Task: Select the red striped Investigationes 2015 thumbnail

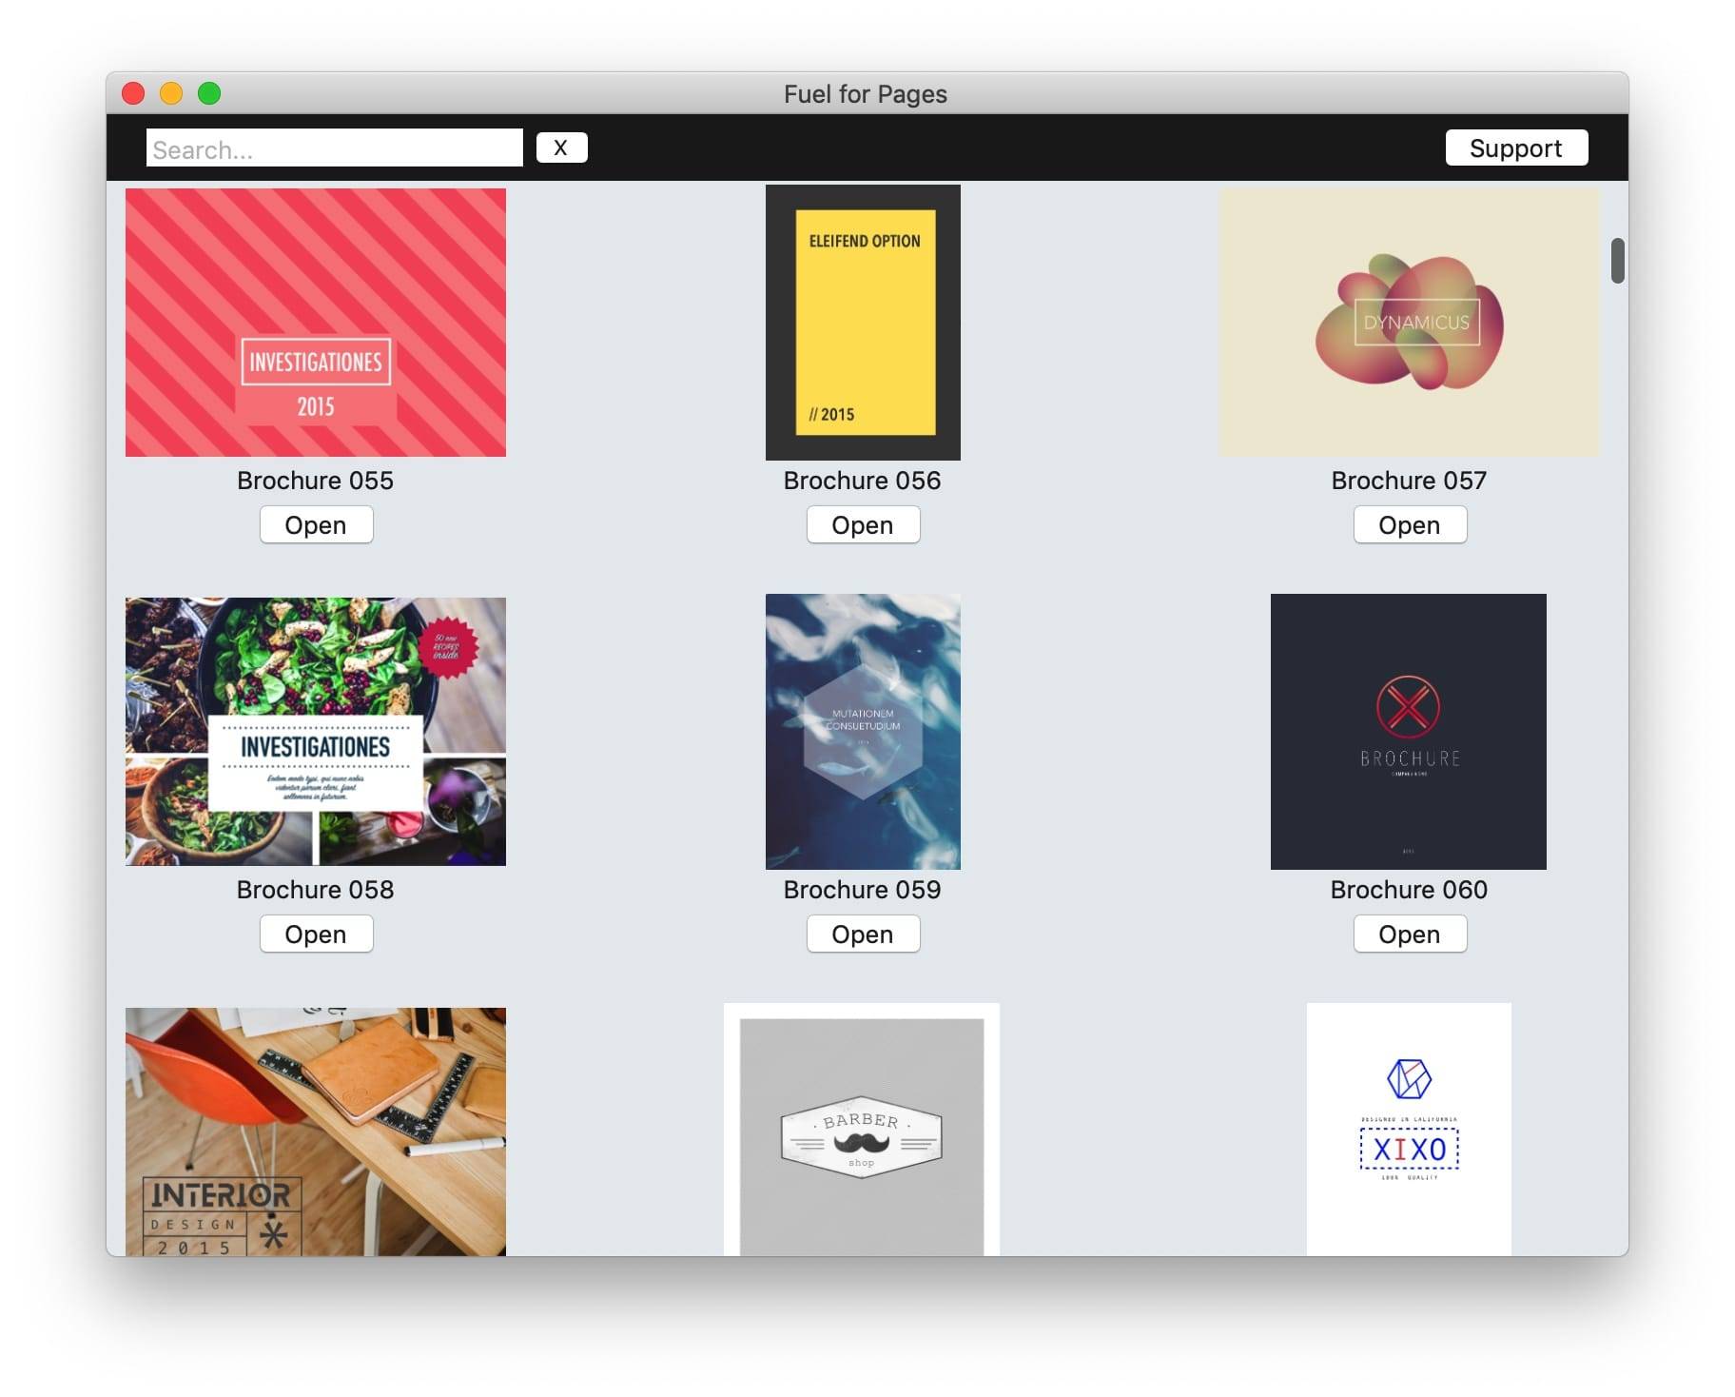Action: coord(316,322)
